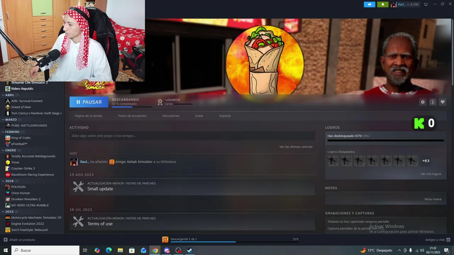
Task: Select Engine Evolution 2022 in library
Action: tap(28, 224)
